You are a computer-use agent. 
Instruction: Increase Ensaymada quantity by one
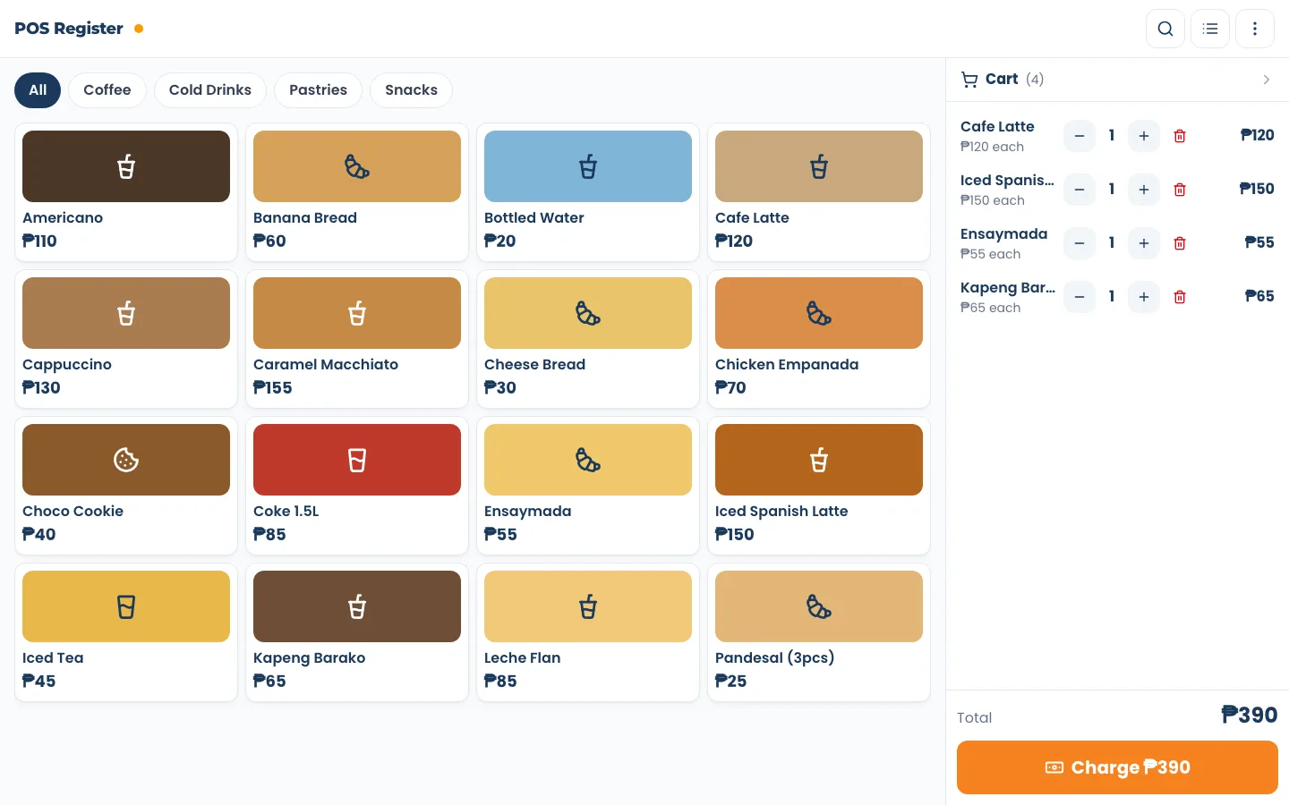1144,243
